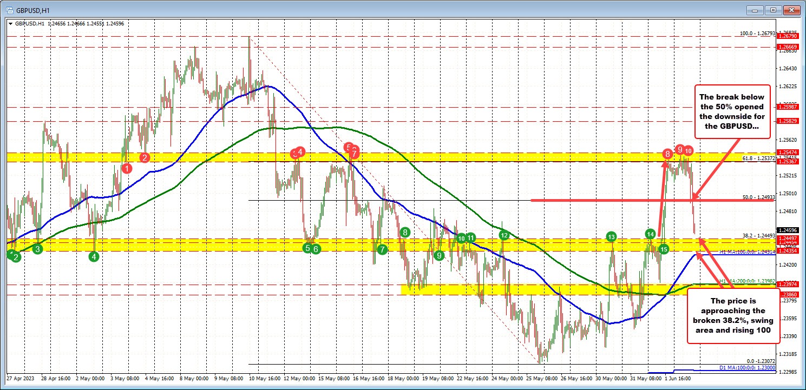Select green marker 5 near the May 12 low

(307, 248)
